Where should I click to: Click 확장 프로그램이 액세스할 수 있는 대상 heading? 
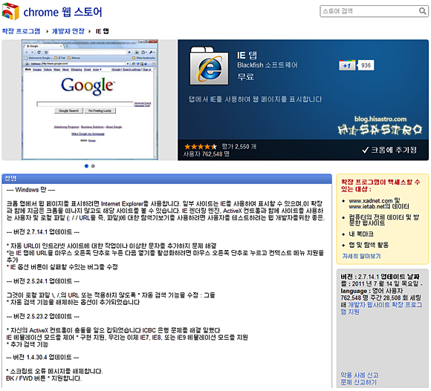coord(380,185)
